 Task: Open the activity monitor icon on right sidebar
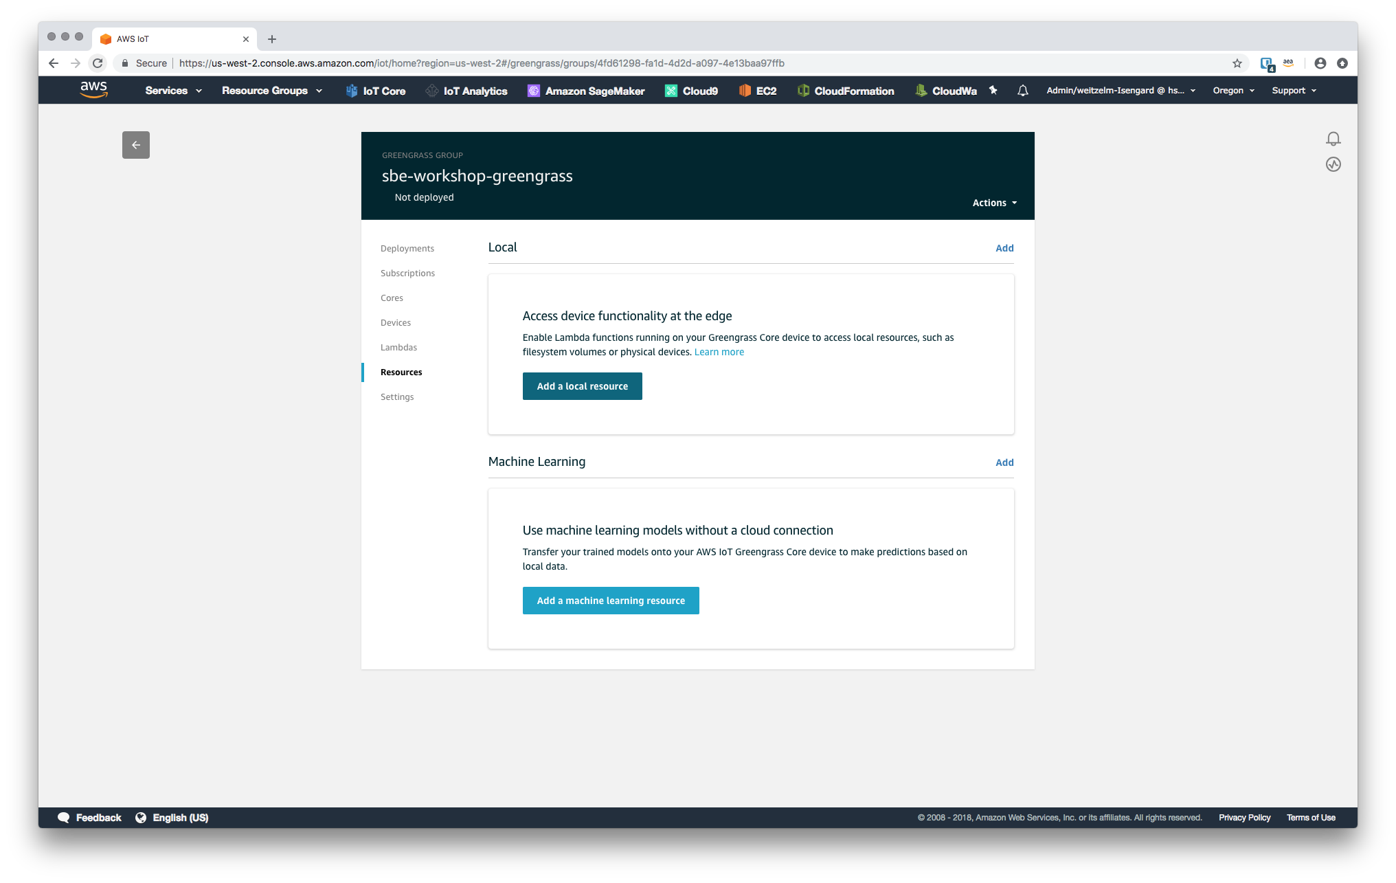point(1333,164)
